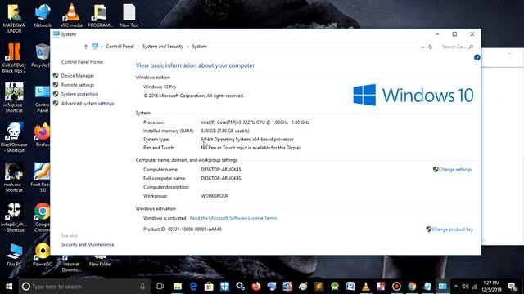Click Control Panel in the breadcrumb

pos(120,47)
